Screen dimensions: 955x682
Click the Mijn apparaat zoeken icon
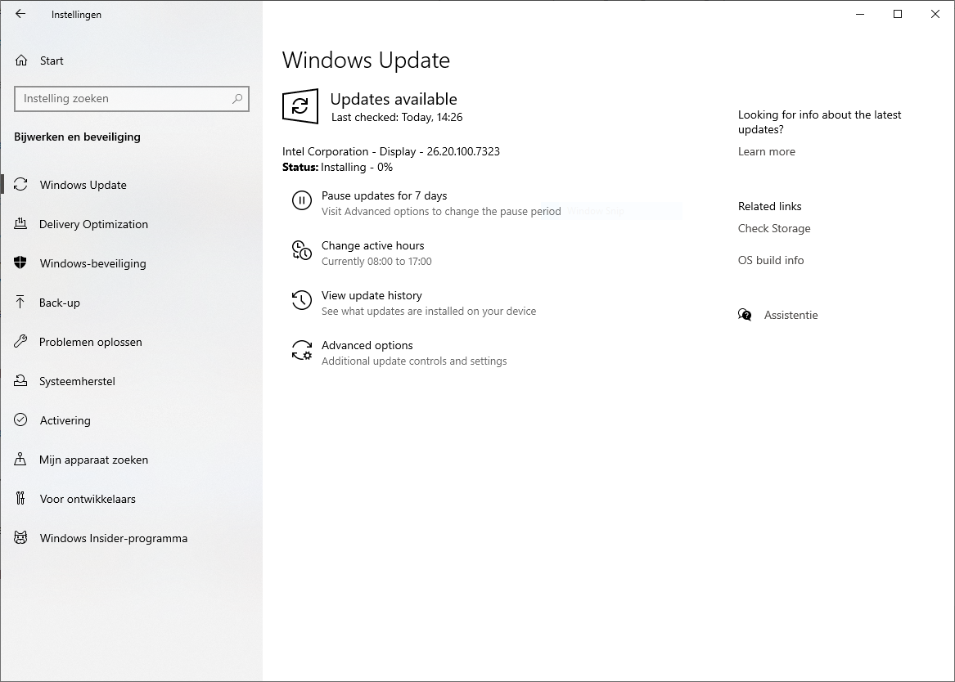coord(20,460)
